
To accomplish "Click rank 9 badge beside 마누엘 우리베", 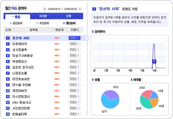I will (8, 85).
